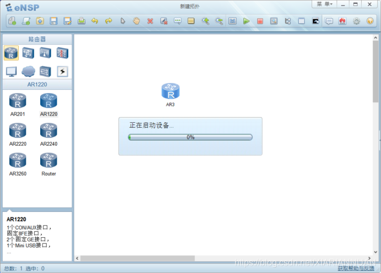381x273 pixels.
Task: Click the device startup progress bar
Action: point(190,137)
